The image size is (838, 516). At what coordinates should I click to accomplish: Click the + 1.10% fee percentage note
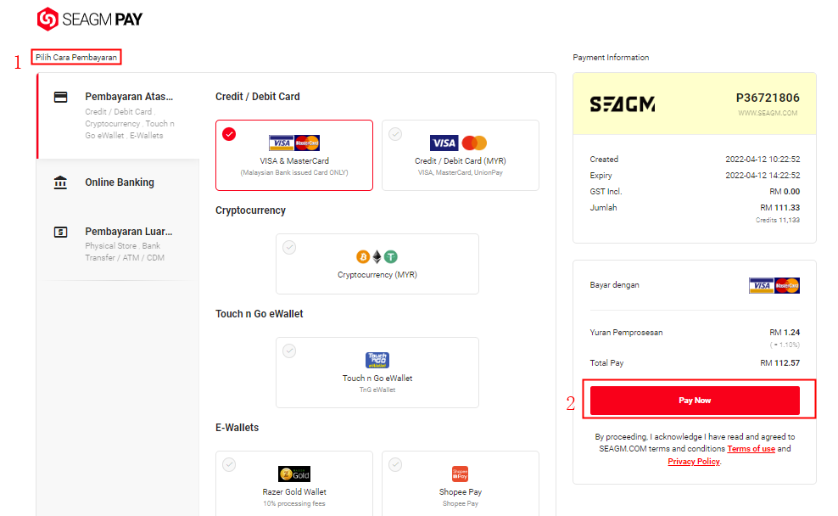[785, 345]
